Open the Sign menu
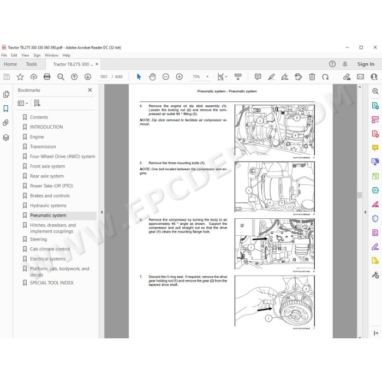 37,55
